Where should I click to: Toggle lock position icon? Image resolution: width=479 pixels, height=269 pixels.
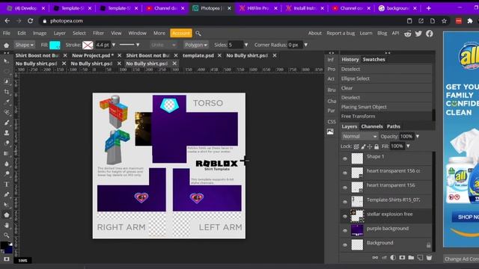(370, 146)
